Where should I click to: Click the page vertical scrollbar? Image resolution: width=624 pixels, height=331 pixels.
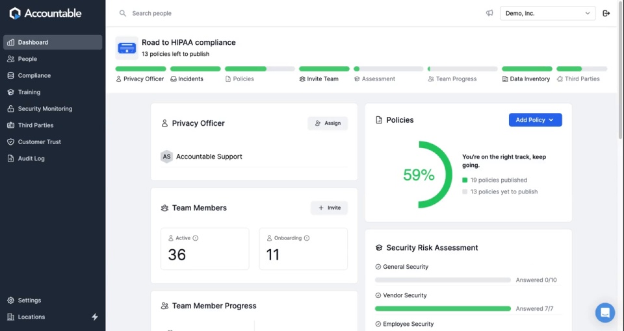621,70
